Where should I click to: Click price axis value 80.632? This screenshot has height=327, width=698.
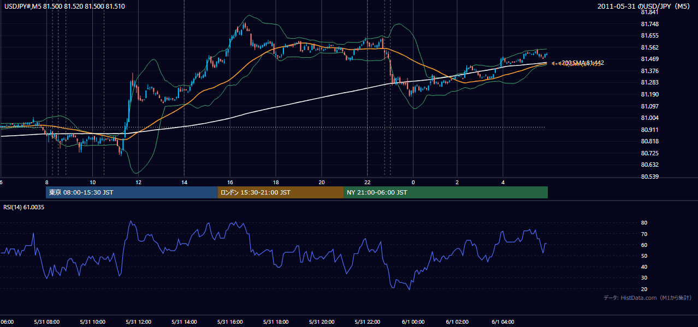coord(649,165)
